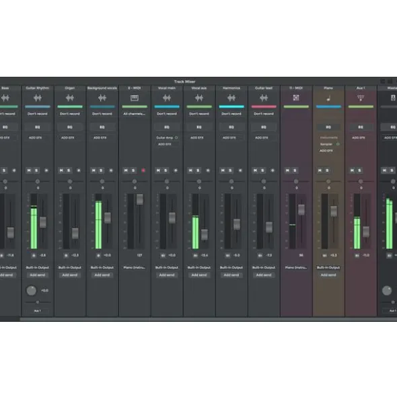Screen dimensions: 397x398
Task: Click Add send on Background vocals track
Action: [102, 275]
